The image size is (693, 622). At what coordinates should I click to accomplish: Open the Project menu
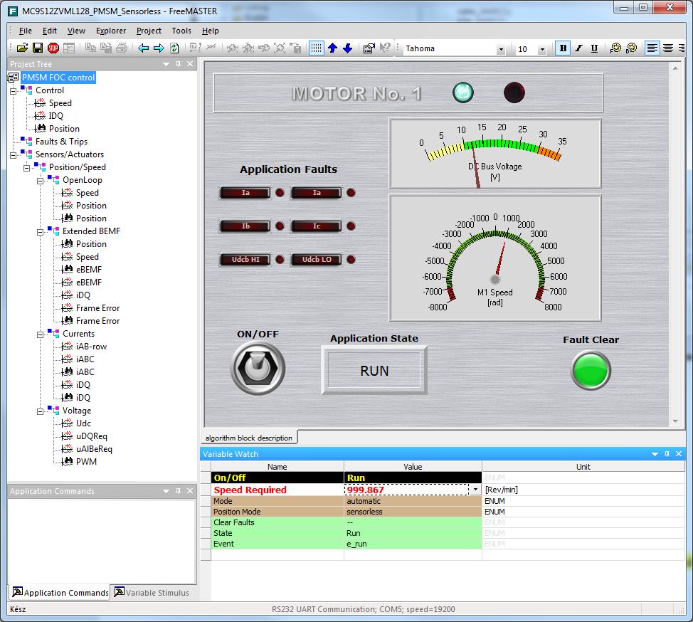[x=149, y=31]
